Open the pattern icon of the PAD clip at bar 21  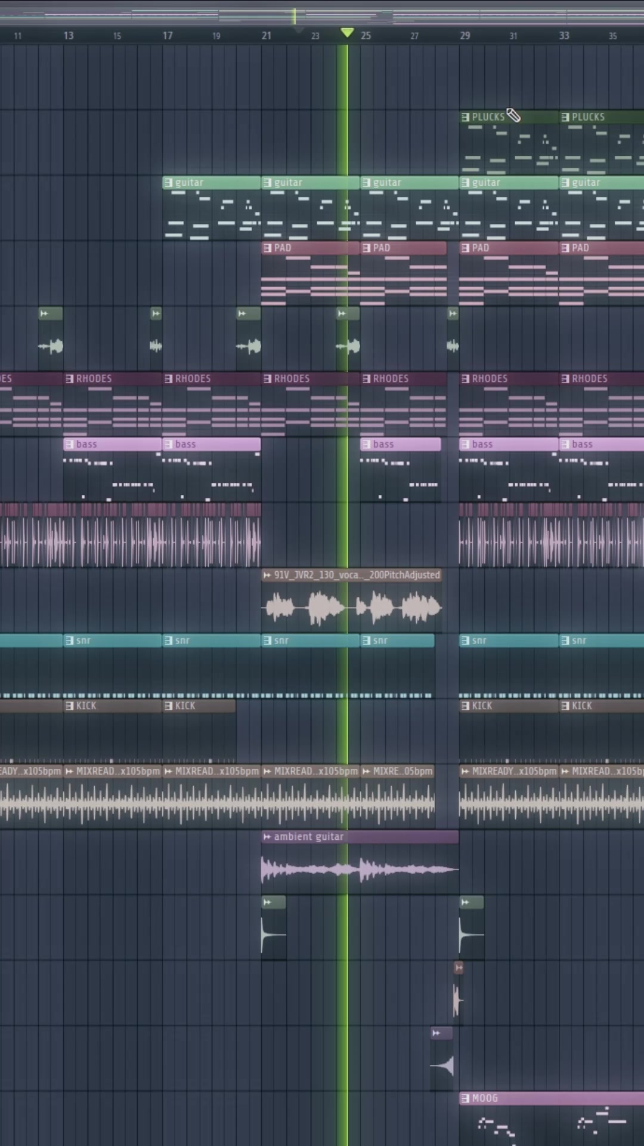coord(267,248)
